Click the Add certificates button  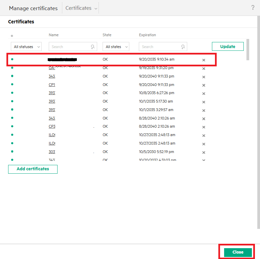33,169
